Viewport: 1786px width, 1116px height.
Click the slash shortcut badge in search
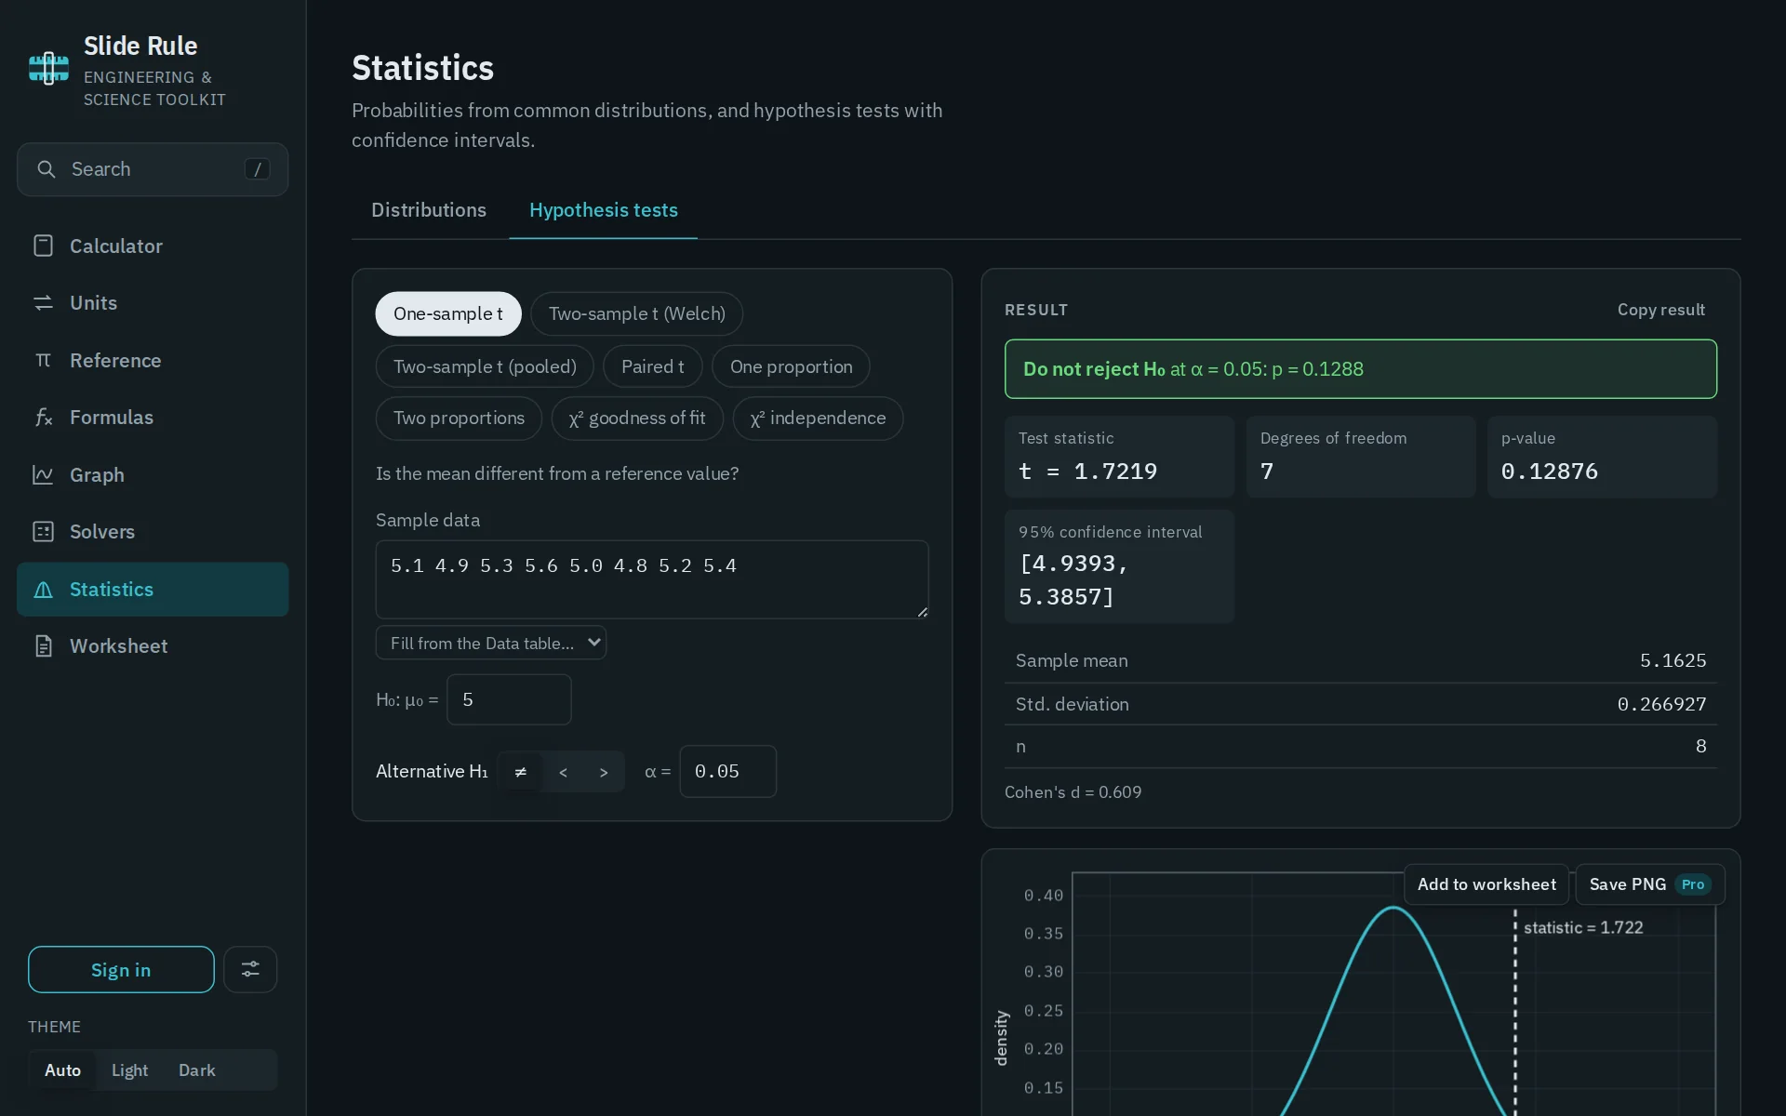pyautogui.click(x=257, y=169)
